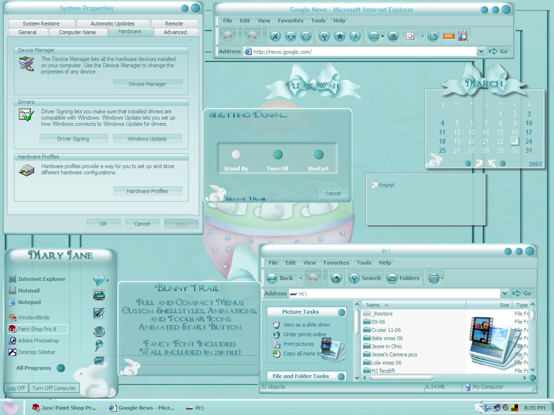Open the Favorites menu in Internet Explorer
This screenshot has width=554, height=415.
pyautogui.click(x=290, y=21)
